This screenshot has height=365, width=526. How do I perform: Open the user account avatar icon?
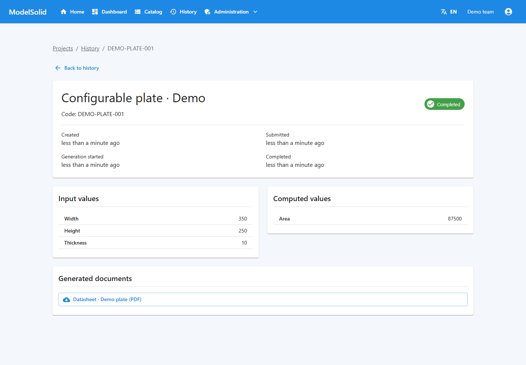(508, 12)
